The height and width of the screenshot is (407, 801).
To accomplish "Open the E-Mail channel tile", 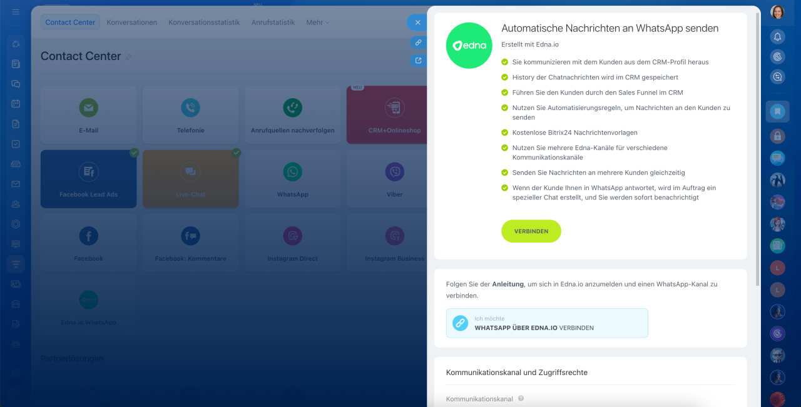I will point(88,114).
